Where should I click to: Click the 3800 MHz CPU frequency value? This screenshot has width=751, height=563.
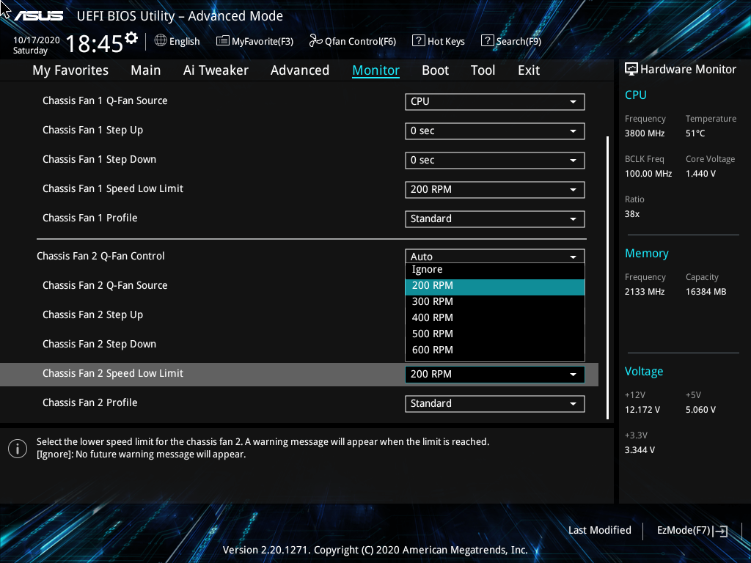click(x=645, y=133)
